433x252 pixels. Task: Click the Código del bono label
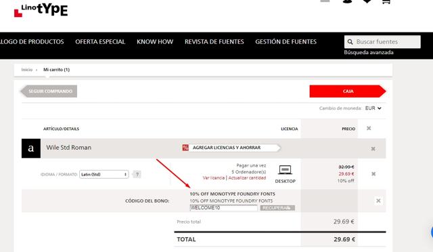[147, 201]
